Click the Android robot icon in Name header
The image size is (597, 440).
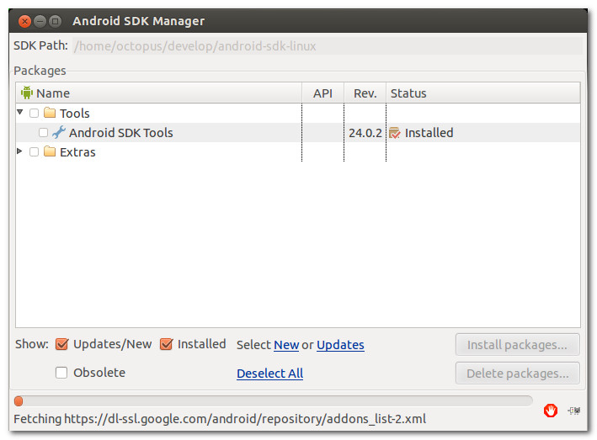pos(27,93)
